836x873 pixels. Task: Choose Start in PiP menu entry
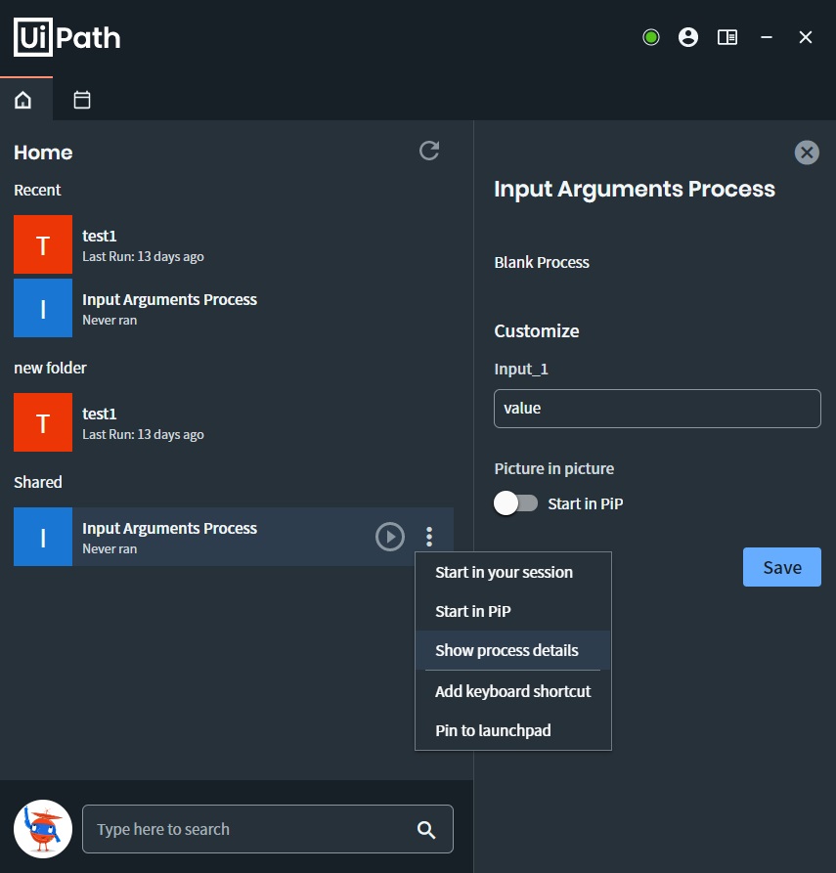513,611
